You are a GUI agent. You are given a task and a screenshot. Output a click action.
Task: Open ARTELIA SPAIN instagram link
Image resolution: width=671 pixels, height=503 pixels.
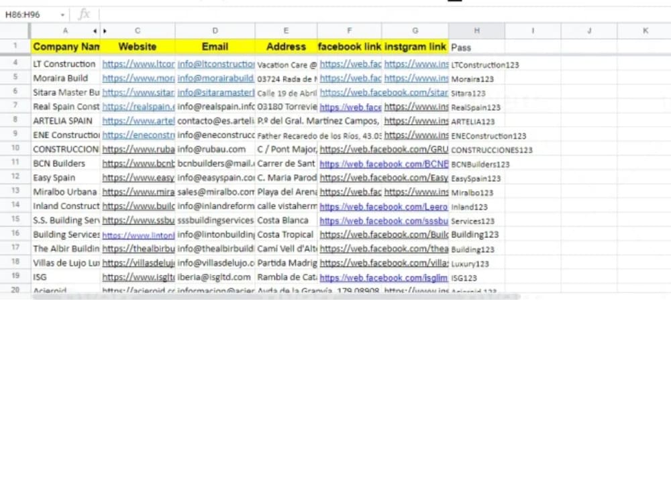click(x=416, y=121)
